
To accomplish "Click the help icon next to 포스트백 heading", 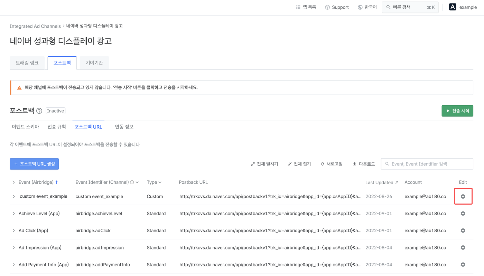I will [39, 111].
